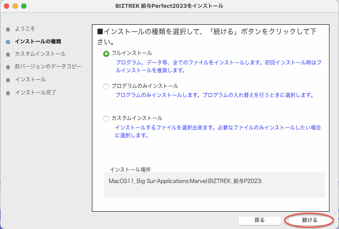Click the gray bullet beside ようこそ step
Screen dimensions: 339x229
[x=7, y=29]
